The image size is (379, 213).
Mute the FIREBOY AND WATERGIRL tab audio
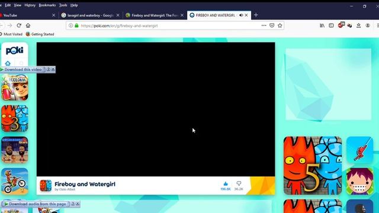[241, 15]
